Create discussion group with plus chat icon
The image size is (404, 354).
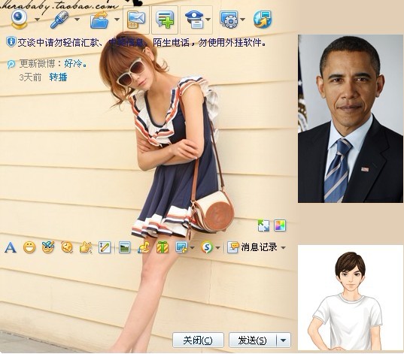[165, 20]
